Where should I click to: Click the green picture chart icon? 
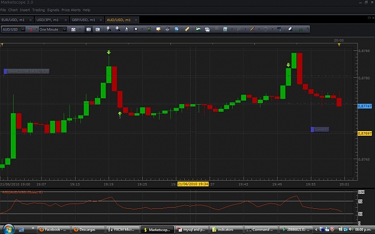pyautogui.click(x=198, y=29)
